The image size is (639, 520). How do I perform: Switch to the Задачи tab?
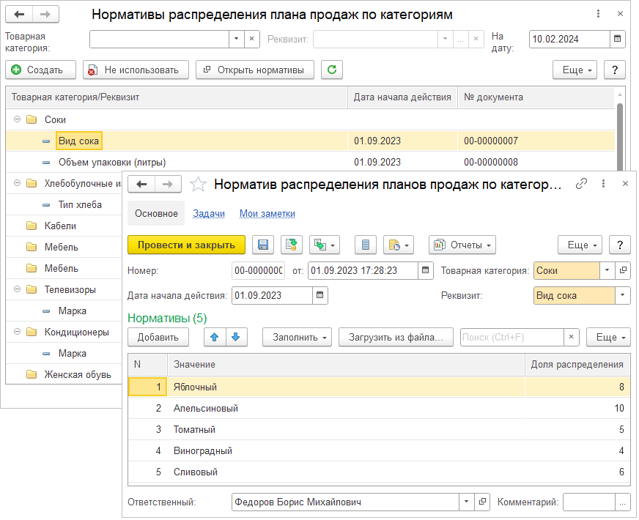(x=208, y=214)
